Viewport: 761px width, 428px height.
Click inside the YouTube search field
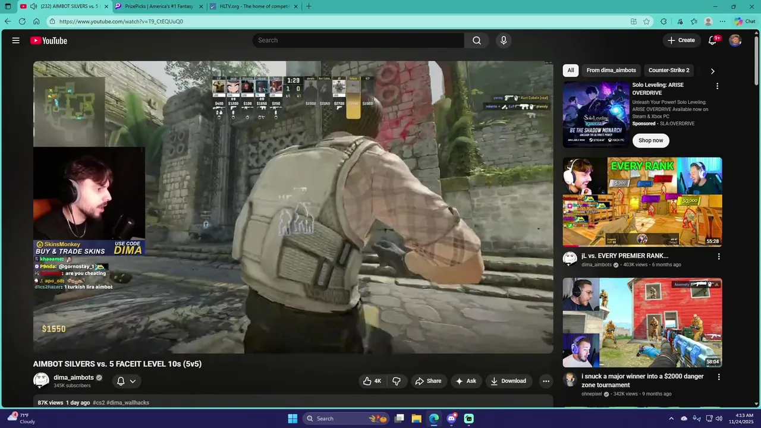tap(359, 40)
